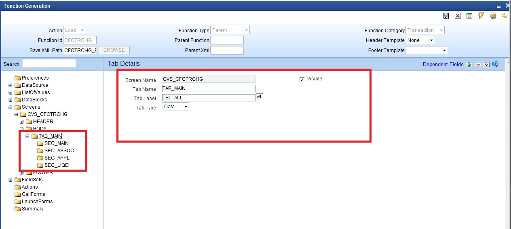Screen dimensions: 511x229
Task: Select the SEC_APPL tree item
Action: pyautogui.click(x=57, y=158)
